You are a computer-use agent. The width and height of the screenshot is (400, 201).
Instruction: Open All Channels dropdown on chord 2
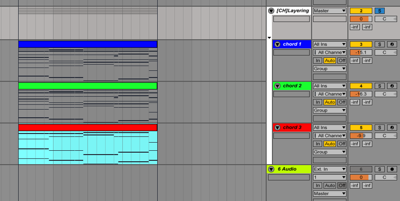click(330, 94)
